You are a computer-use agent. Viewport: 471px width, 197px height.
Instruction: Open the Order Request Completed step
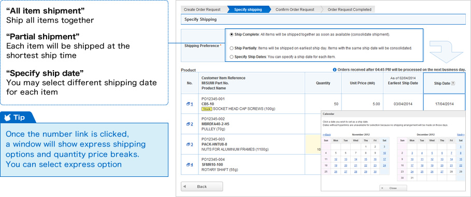click(349, 10)
